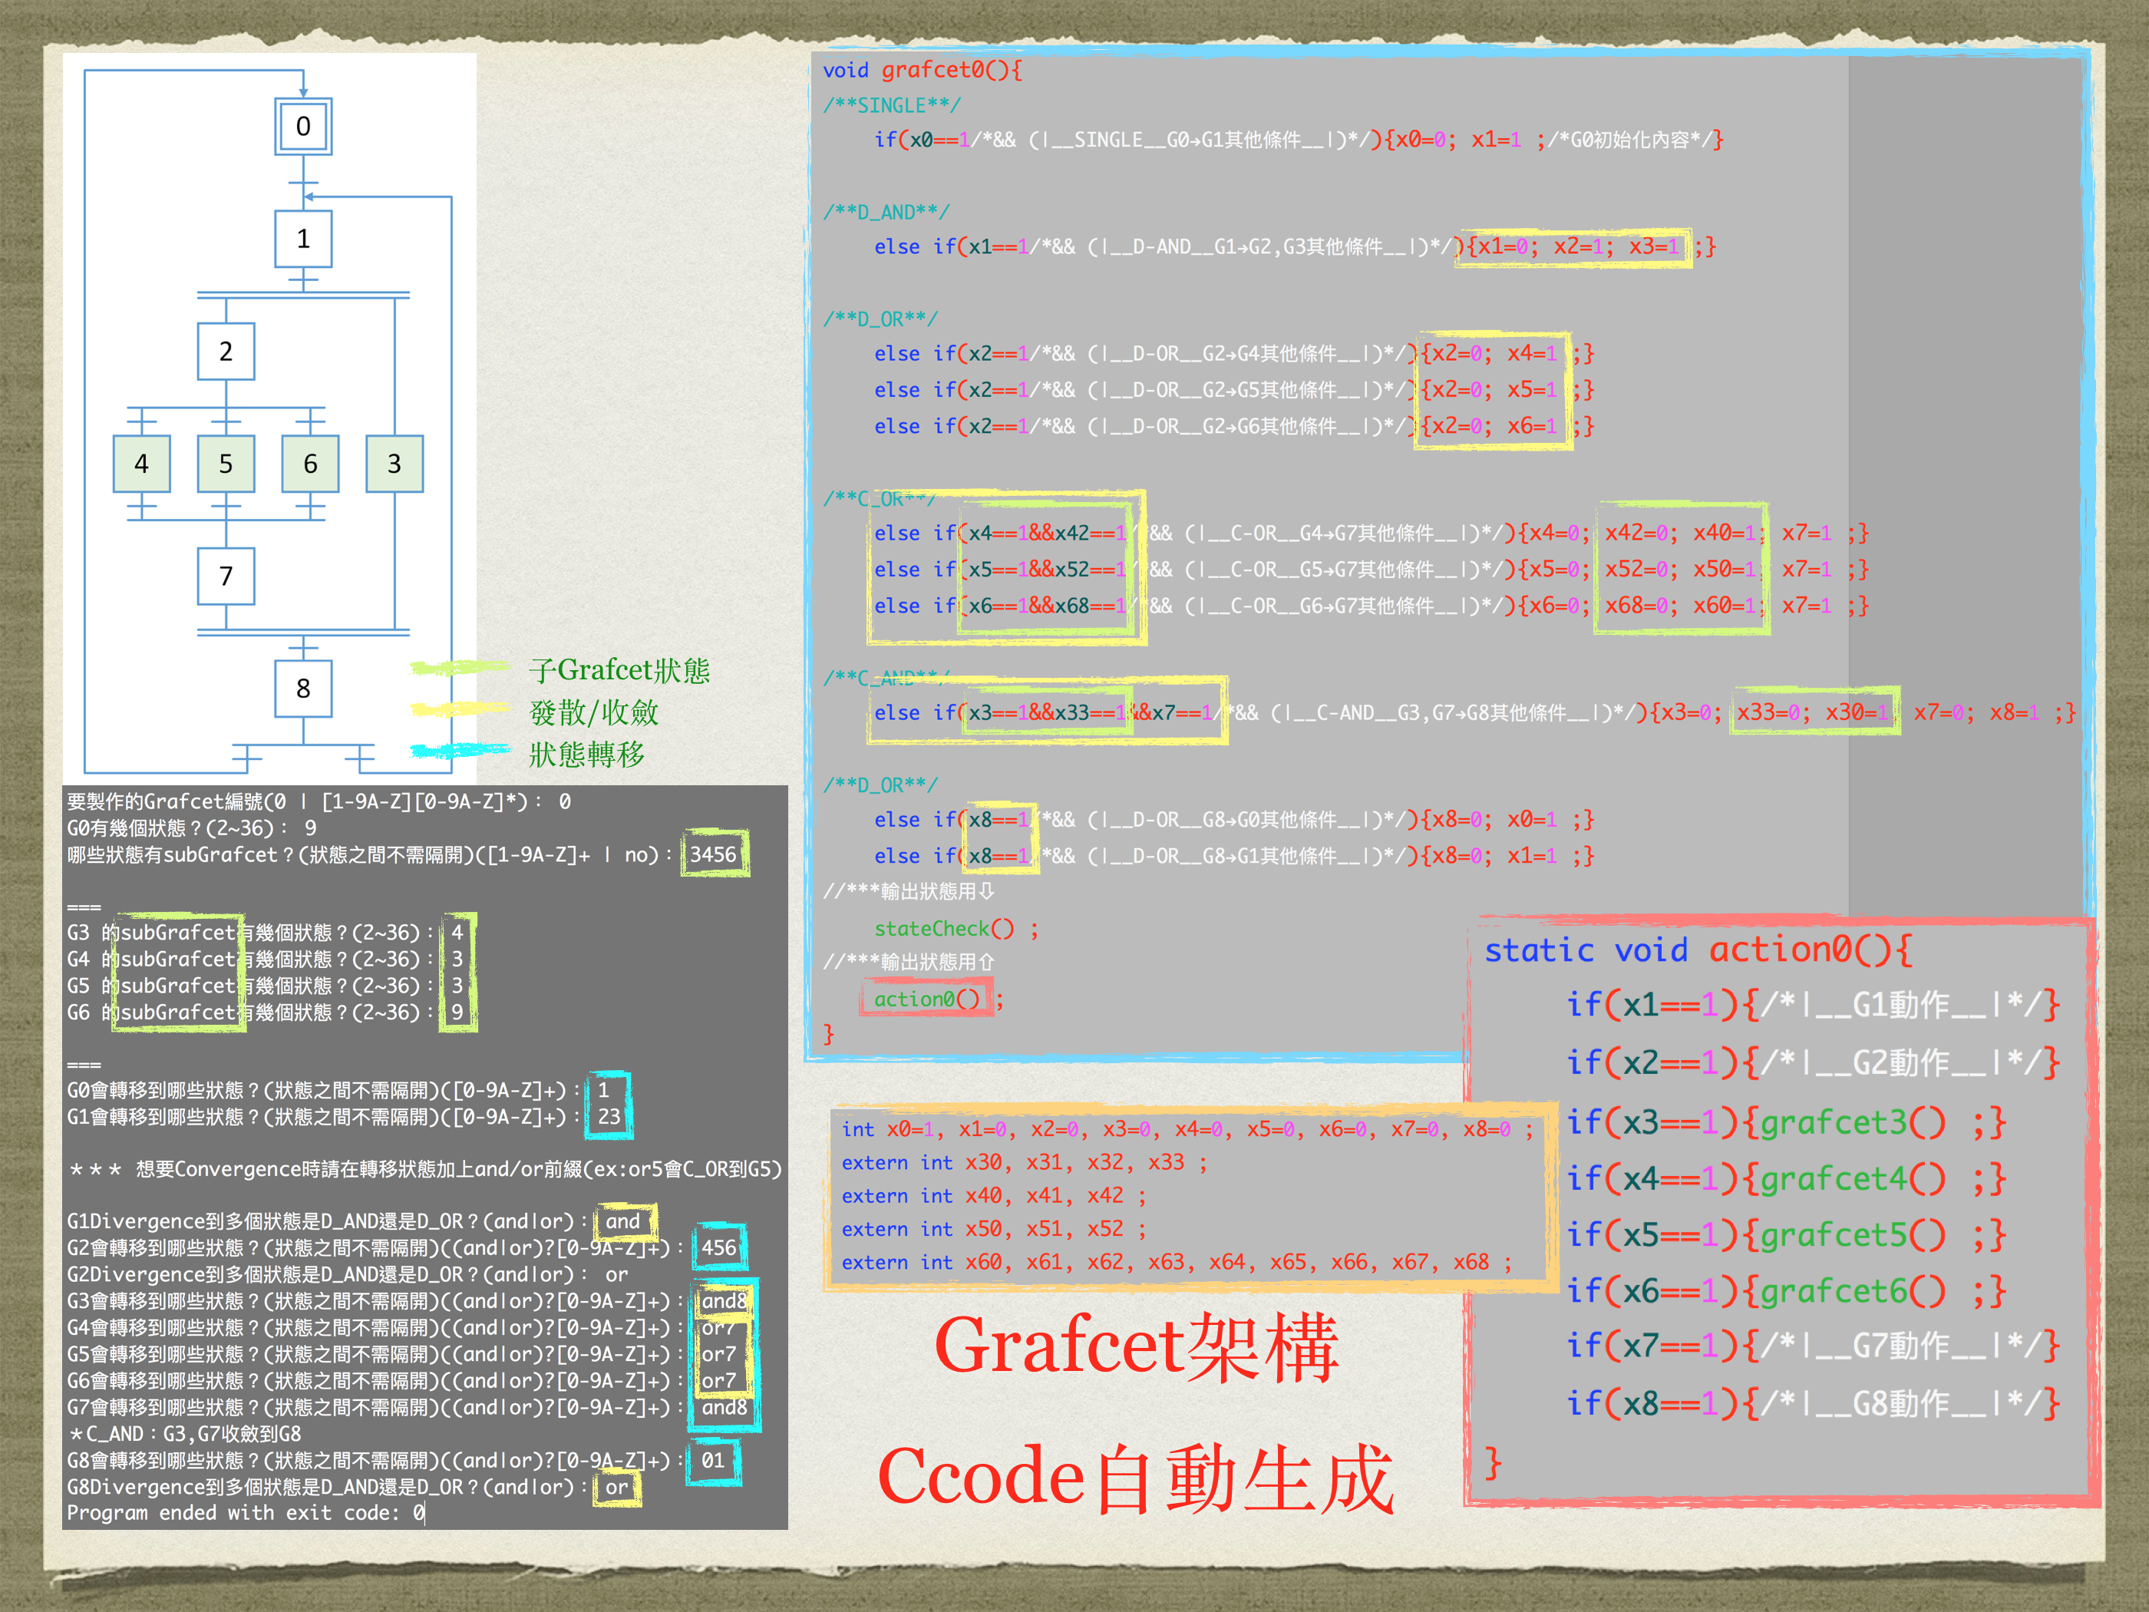Click the if(x3==1){grafcet3() line

(1786, 1122)
